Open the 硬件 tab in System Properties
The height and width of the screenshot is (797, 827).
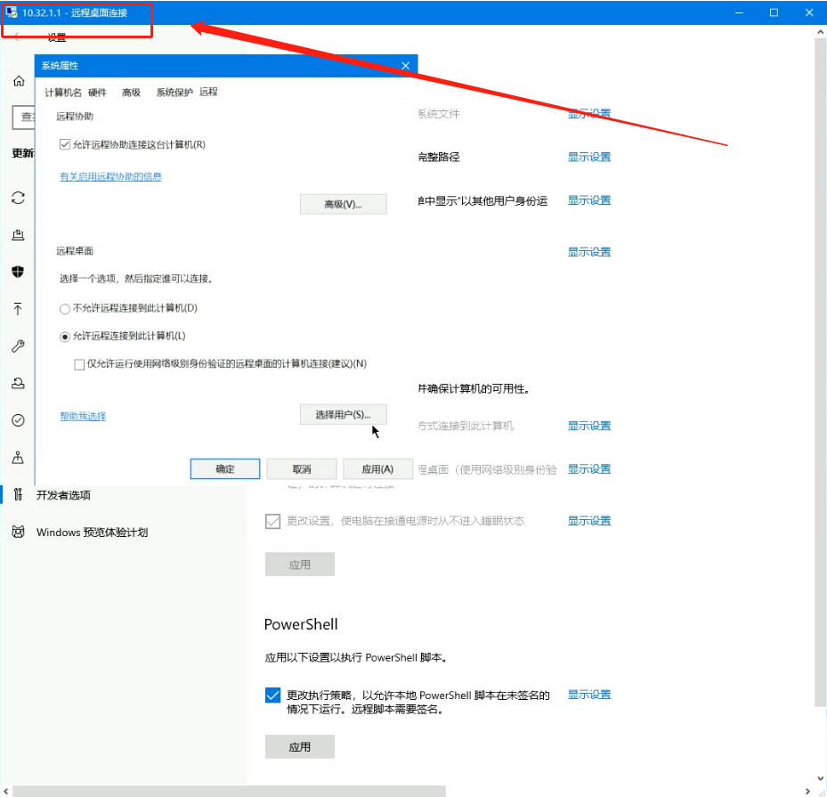click(97, 93)
